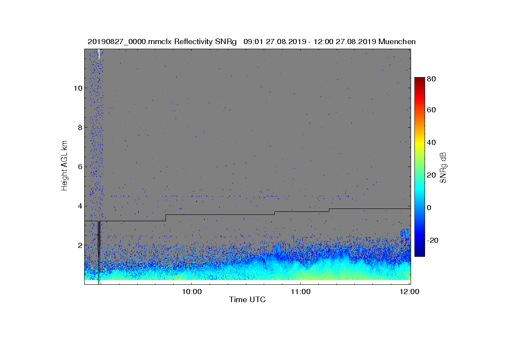Click the "Time UTC" x-axis label
This screenshot has width=508, height=339.
pyautogui.click(x=248, y=300)
